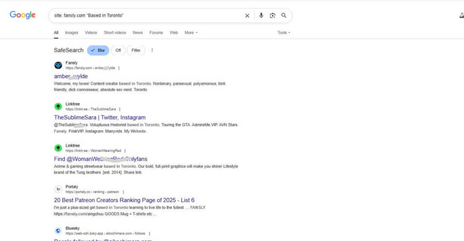Select SafeSearch Blur option
The width and height of the screenshot is (464, 241).
coord(98,50)
